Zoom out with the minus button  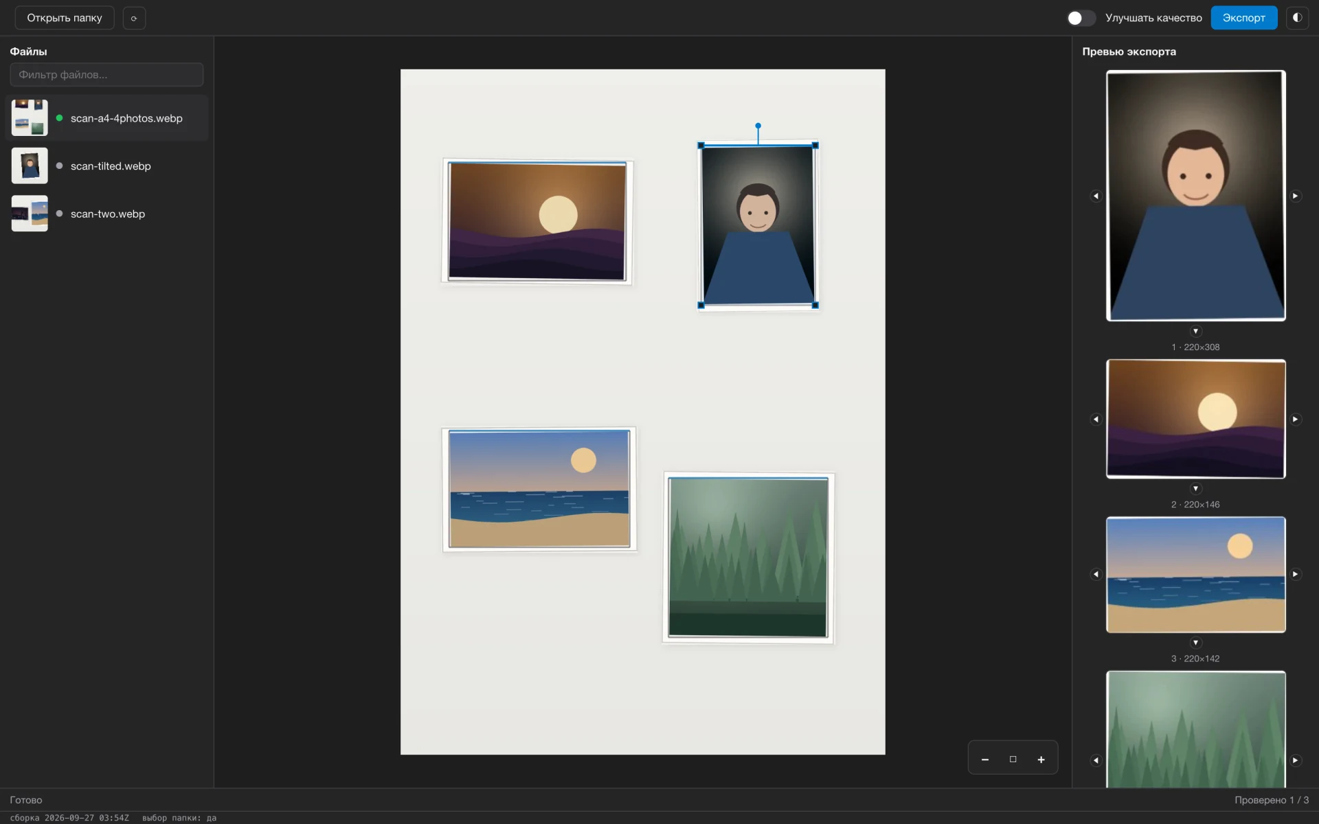point(985,759)
